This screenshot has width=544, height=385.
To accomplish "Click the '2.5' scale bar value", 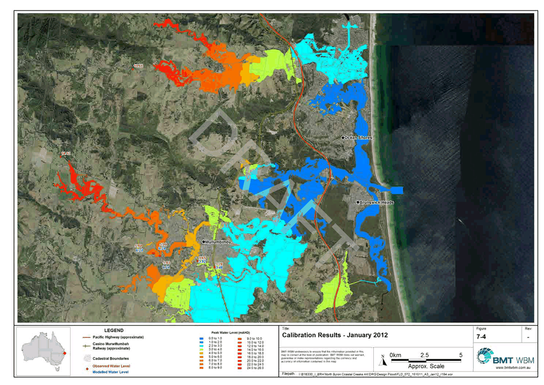I will (424, 355).
